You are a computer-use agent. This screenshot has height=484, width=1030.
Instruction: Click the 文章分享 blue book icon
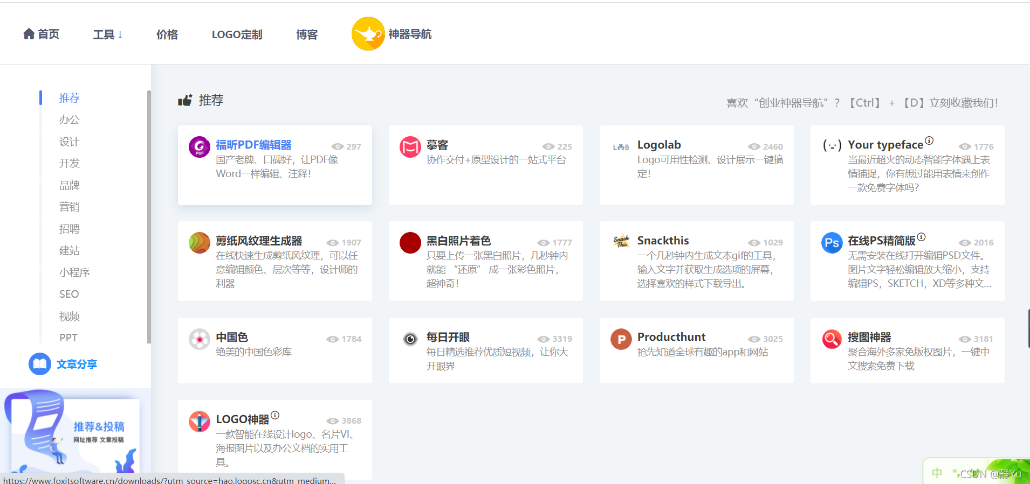point(40,364)
